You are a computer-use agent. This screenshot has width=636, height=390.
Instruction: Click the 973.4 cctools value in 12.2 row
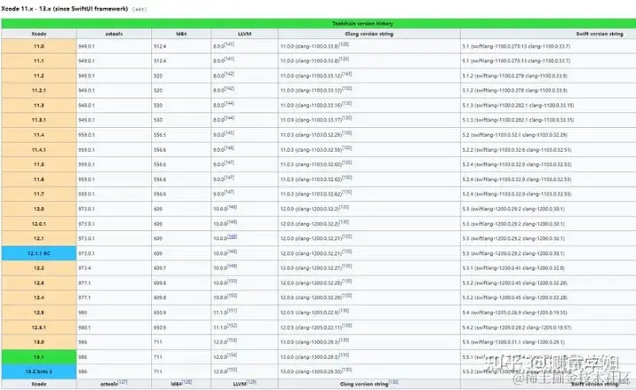click(85, 268)
